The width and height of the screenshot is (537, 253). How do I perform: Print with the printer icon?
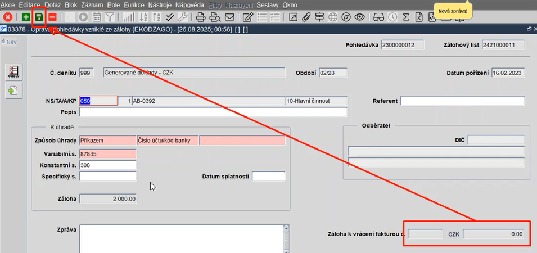click(x=201, y=17)
